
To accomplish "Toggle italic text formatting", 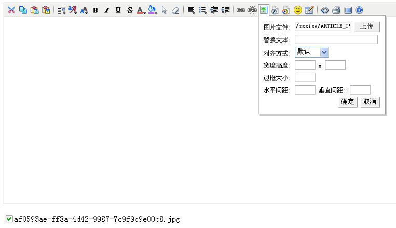I will (106, 10).
